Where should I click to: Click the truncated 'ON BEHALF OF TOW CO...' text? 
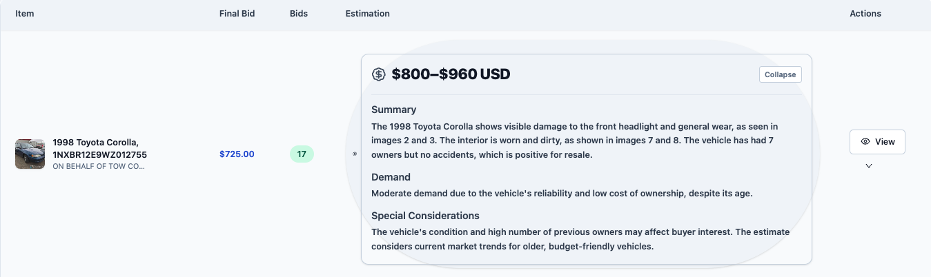point(99,166)
